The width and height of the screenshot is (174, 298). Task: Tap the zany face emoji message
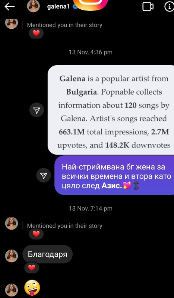click(x=32, y=287)
